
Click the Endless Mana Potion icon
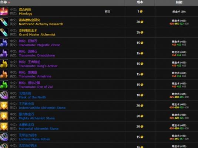pos(4,137)
